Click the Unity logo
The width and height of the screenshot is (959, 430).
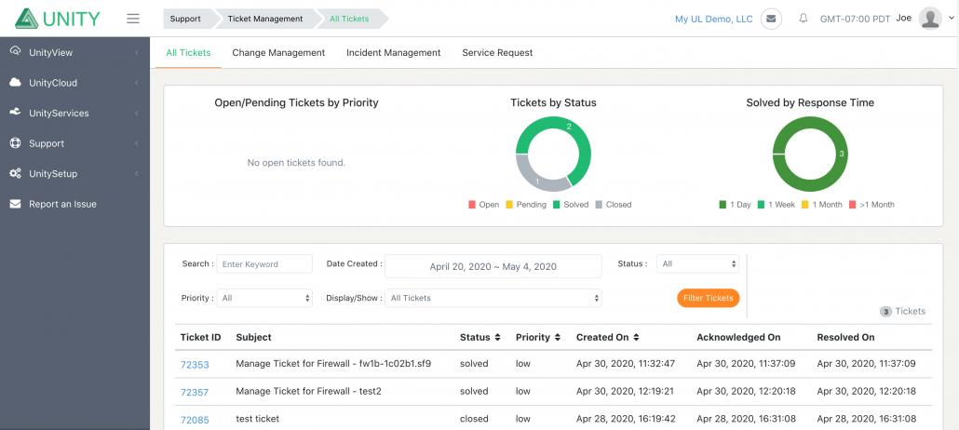[57, 19]
